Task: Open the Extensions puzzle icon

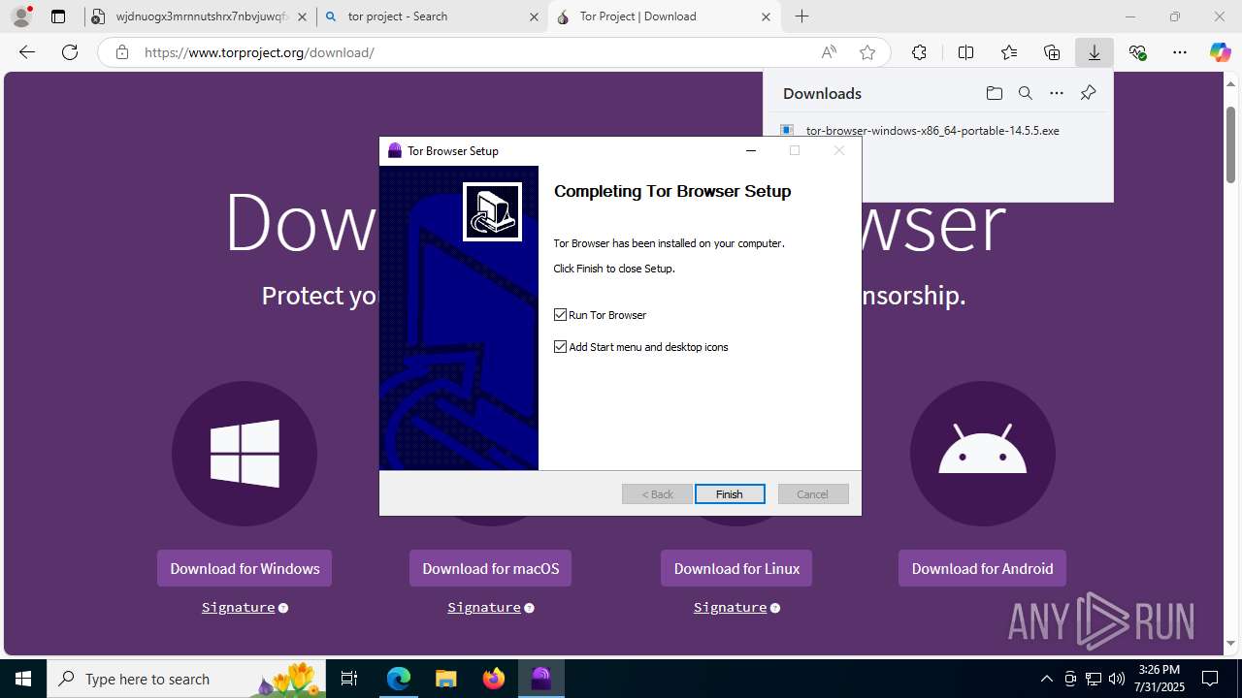Action: (919, 52)
